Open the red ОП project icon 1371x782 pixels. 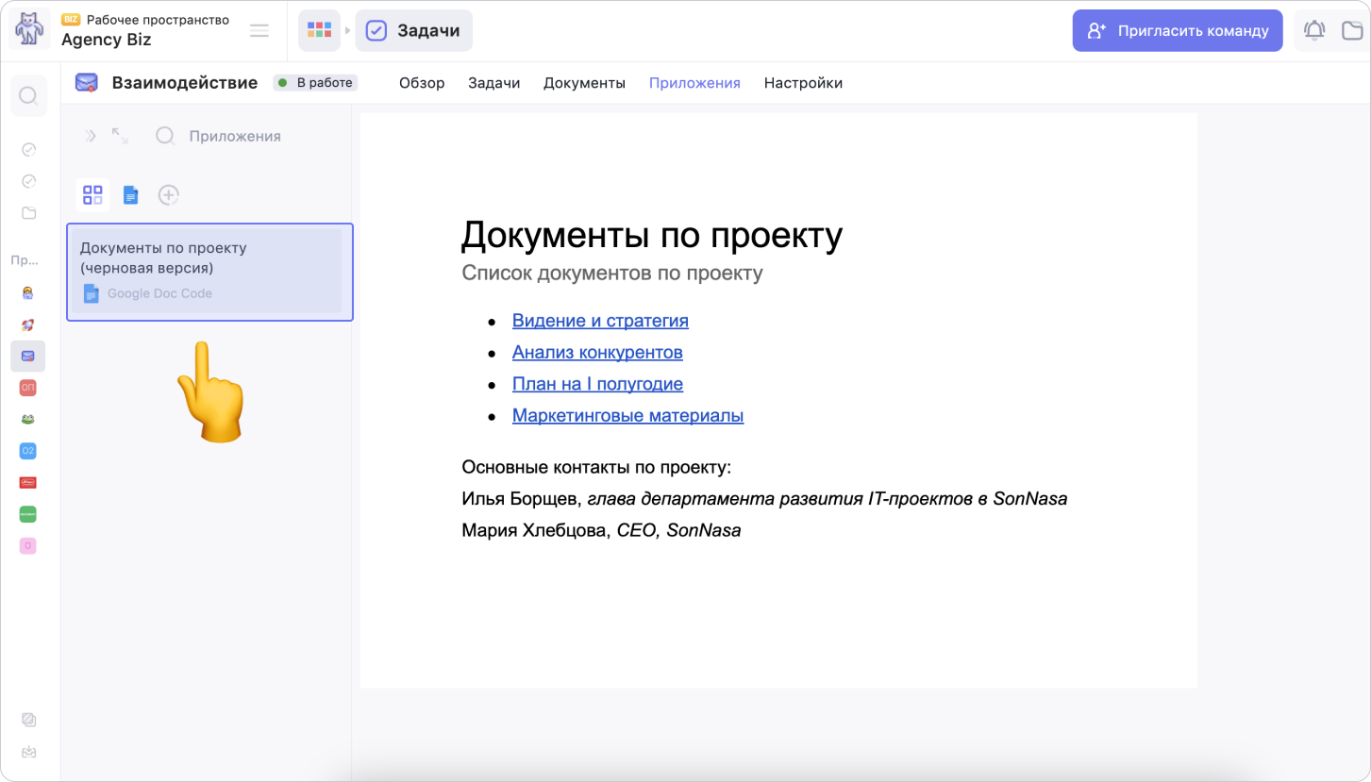(x=28, y=388)
